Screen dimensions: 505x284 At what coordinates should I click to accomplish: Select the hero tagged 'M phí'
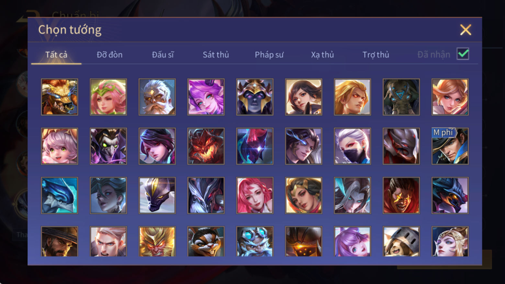point(450,146)
